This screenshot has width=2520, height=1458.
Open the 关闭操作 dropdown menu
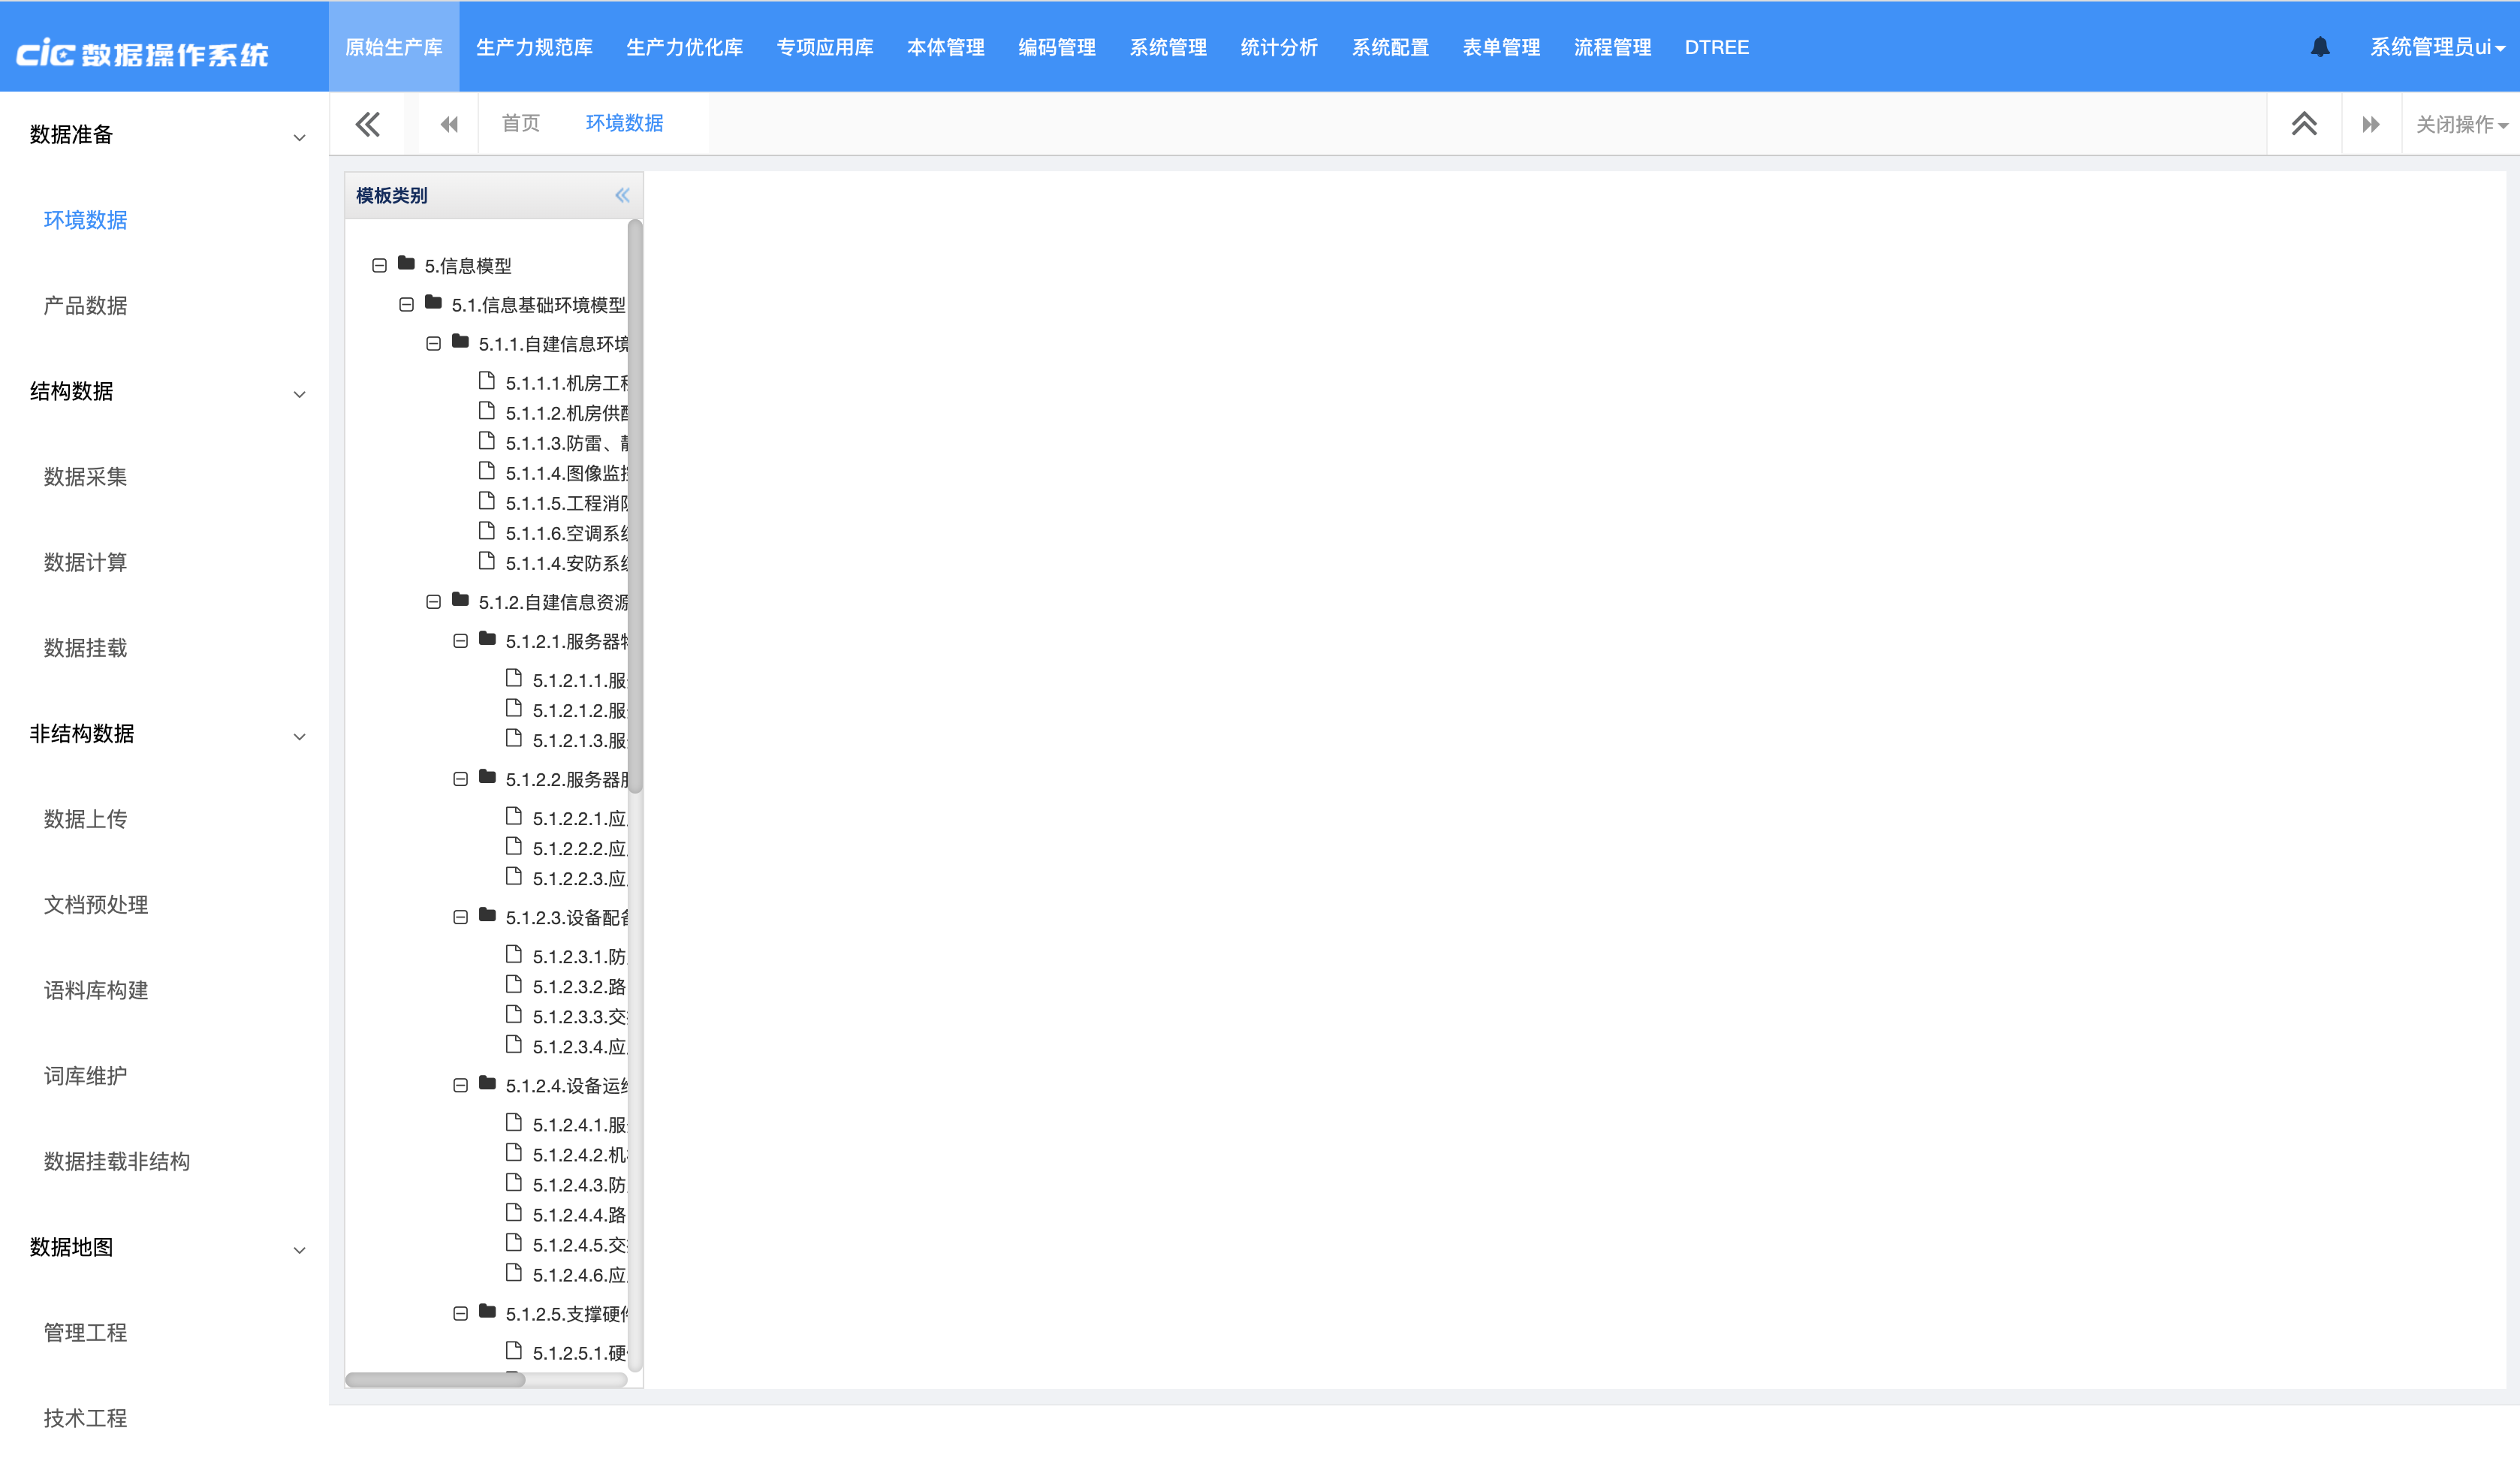[2461, 124]
